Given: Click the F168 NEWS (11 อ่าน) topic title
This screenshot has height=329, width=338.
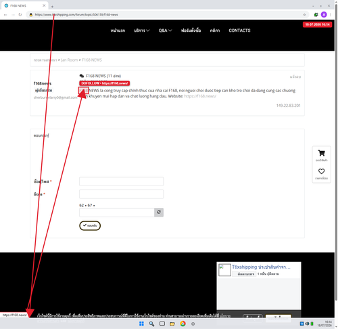Looking at the screenshot, I should click(x=103, y=76).
